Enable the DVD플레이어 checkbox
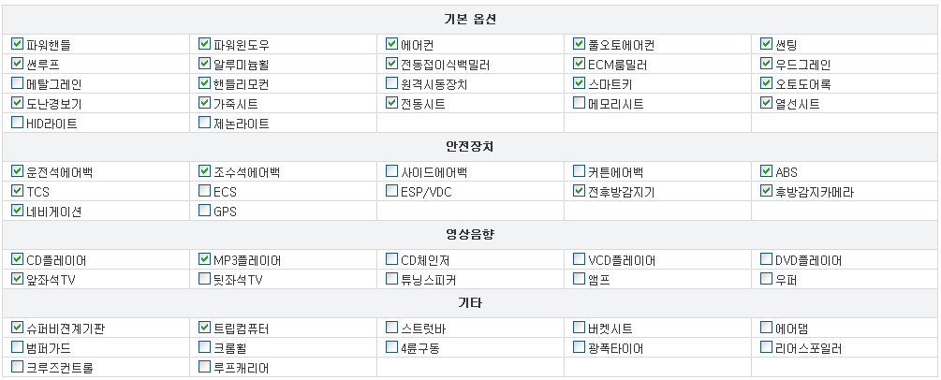 click(x=767, y=259)
